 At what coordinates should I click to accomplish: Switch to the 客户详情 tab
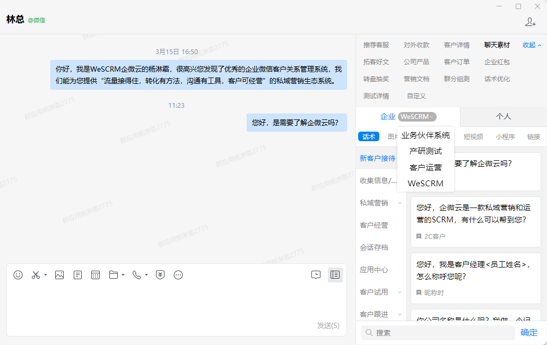coord(457,45)
